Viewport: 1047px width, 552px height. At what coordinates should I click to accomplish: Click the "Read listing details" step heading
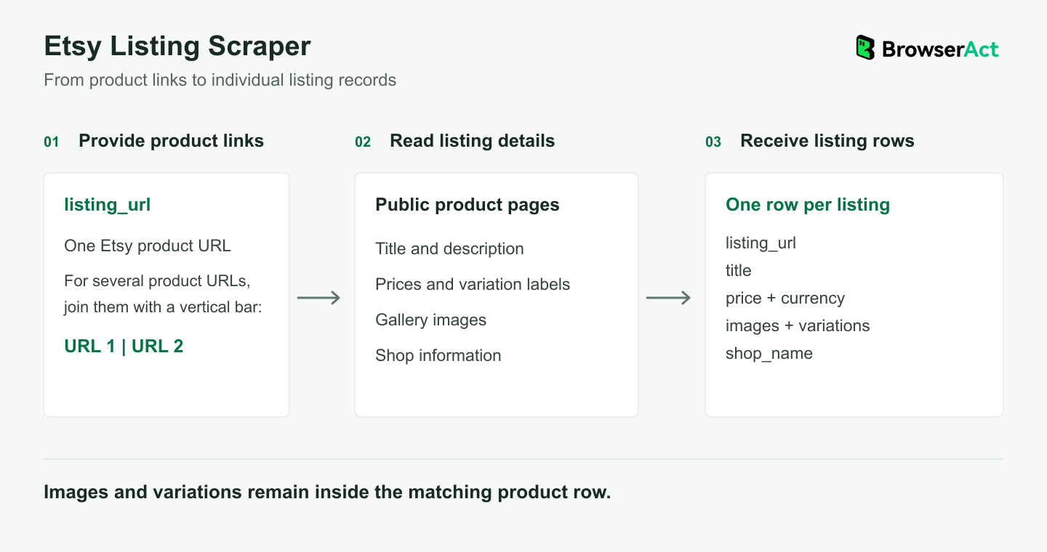(472, 141)
